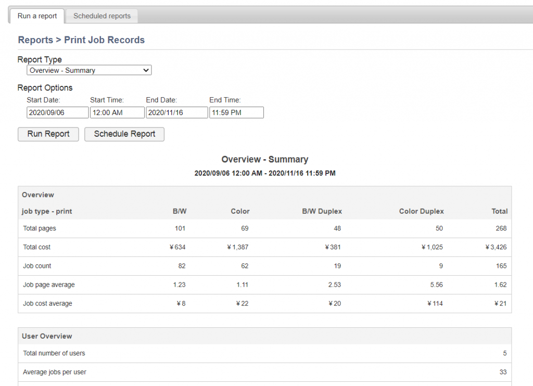The height and width of the screenshot is (386, 533).
Task: Click the Start Date input field
Action: (58, 112)
